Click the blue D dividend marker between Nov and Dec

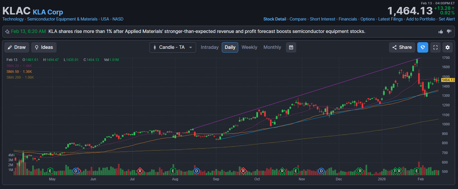coord(321,171)
